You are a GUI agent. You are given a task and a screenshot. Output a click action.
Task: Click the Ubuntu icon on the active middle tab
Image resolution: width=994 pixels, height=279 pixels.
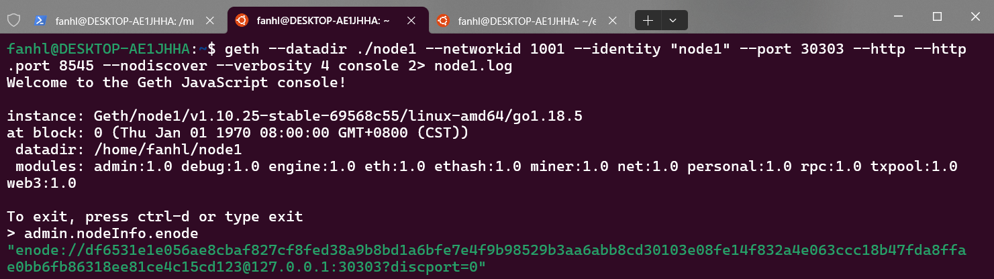click(241, 21)
